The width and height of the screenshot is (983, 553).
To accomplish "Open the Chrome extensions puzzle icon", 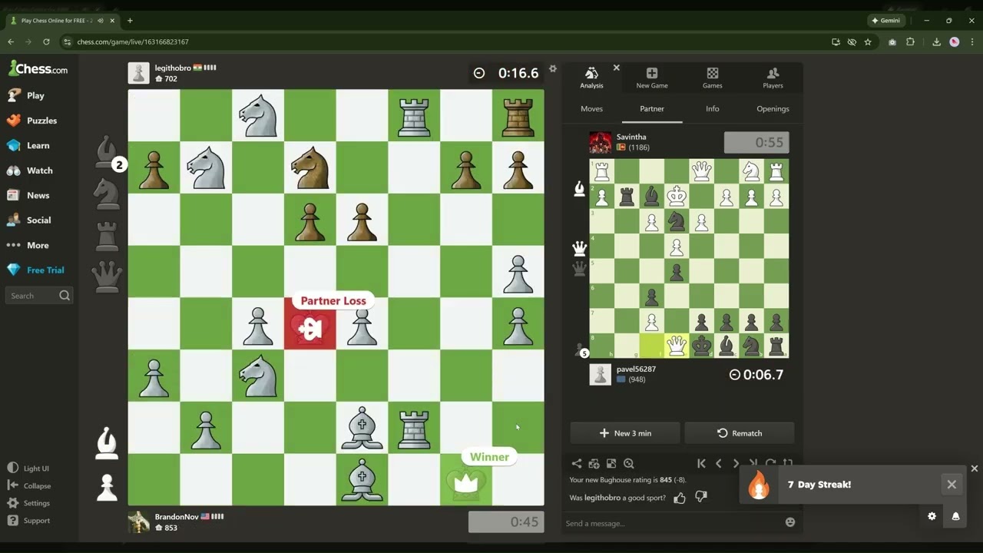I will point(910,42).
